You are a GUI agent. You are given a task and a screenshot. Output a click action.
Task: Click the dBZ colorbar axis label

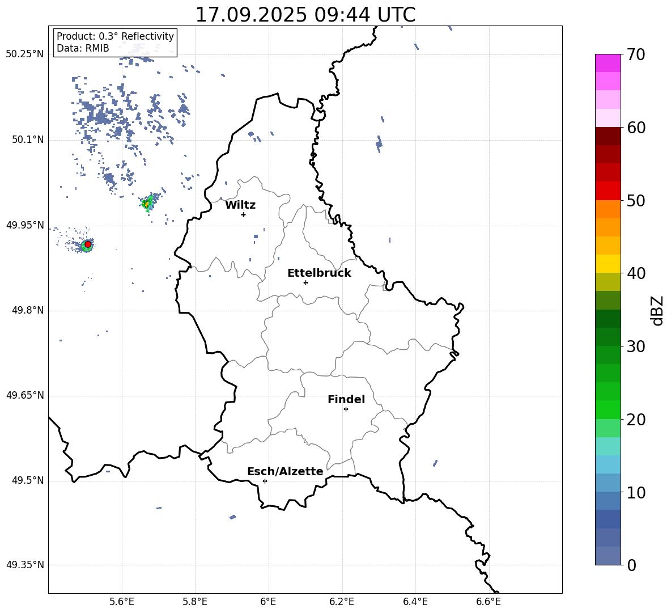click(x=657, y=310)
